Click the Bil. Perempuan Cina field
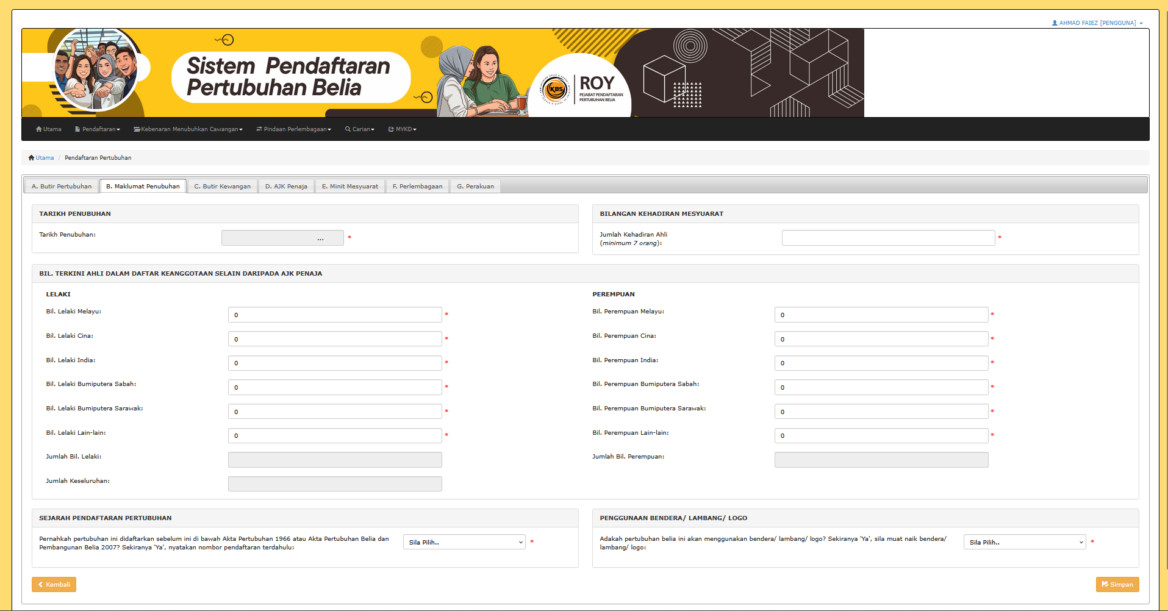The height and width of the screenshot is (611, 1168). 881,339
